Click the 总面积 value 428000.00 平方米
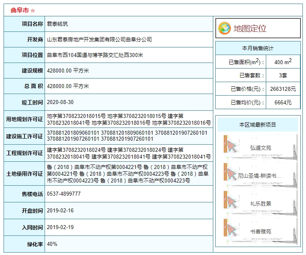 click(x=68, y=86)
